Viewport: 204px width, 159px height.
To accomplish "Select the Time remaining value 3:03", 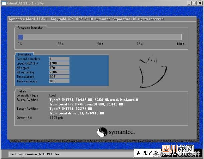I will tap(59, 81).
